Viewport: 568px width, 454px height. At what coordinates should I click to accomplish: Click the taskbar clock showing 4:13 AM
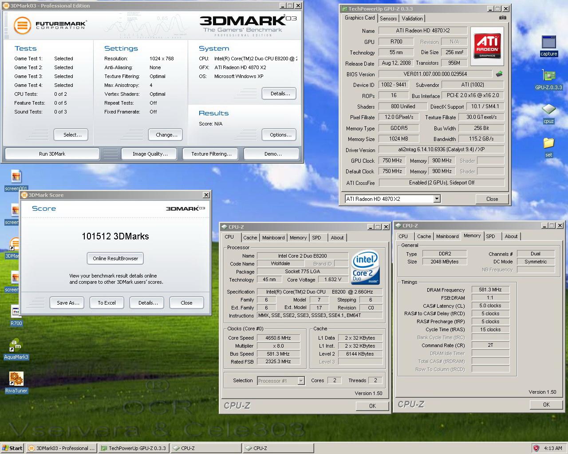(x=553, y=448)
